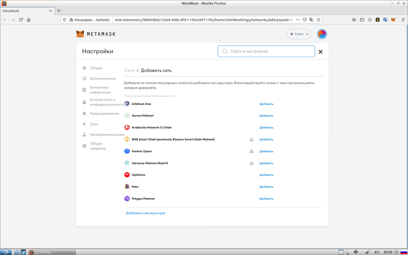The height and width of the screenshot is (255, 408).
Task: Open page actions three-dots menu
Action: point(298,20)
